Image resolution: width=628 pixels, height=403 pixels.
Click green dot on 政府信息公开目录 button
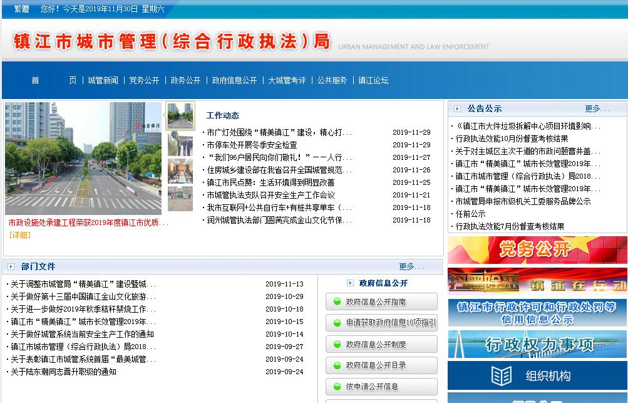tap(337, 365)
